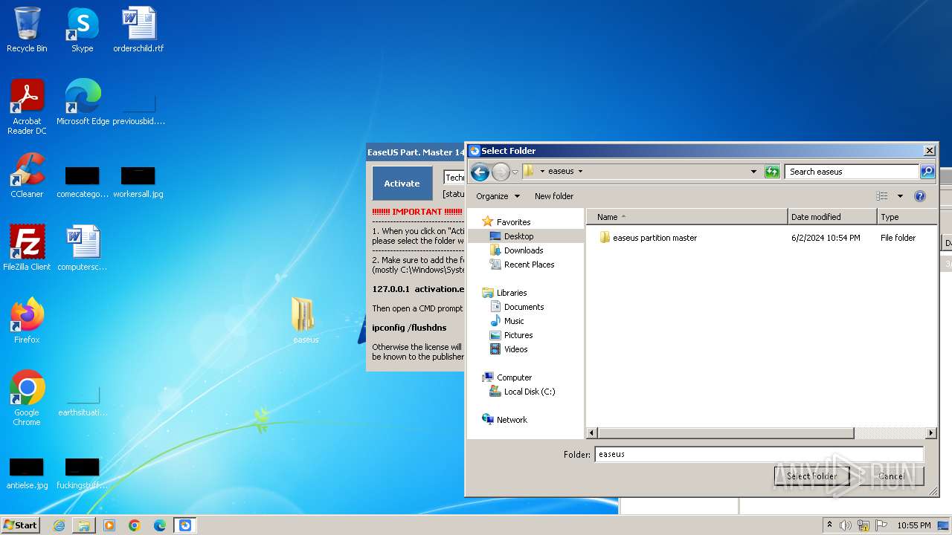This screenshot has width=952, height=535.
Task: Click the volume speaker tray icon
Action: click(x=846, y=525)
